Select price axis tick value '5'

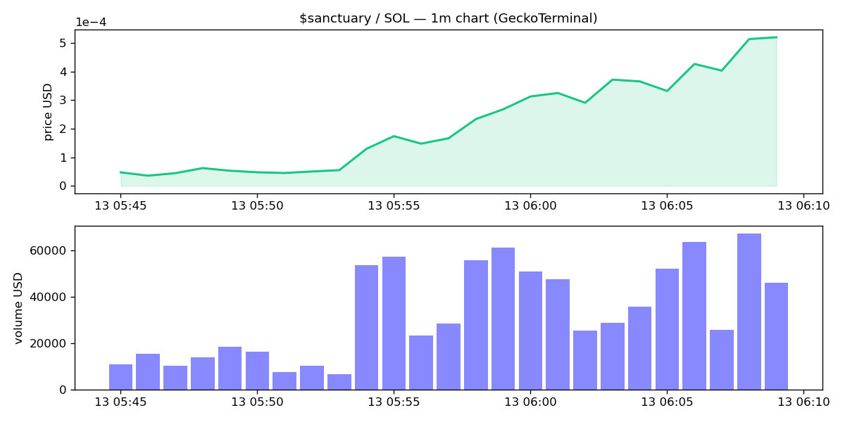(63, 43)
